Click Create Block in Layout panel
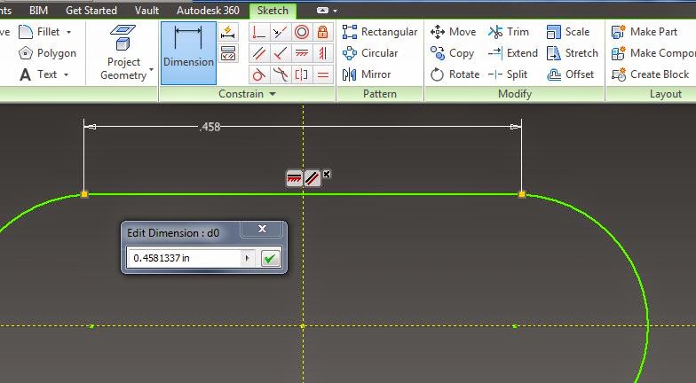This screenshot has width=696, height=383. tap(650, 74)
